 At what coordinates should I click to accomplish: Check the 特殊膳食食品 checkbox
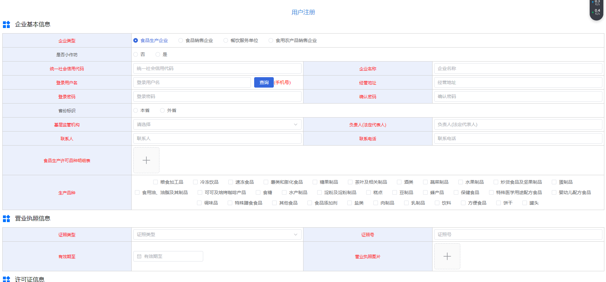(x=230, y=203)
